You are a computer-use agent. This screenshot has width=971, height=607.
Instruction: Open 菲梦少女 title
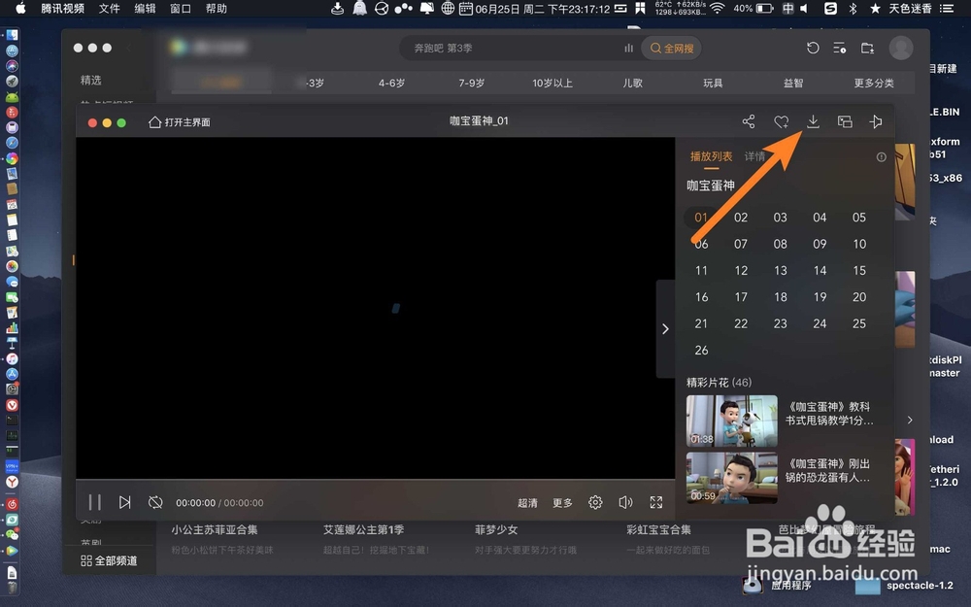(x=496, y=530)
